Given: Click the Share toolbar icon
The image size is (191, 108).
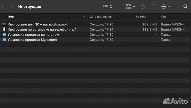Looking at the screenshot, I should coord(143,6).
